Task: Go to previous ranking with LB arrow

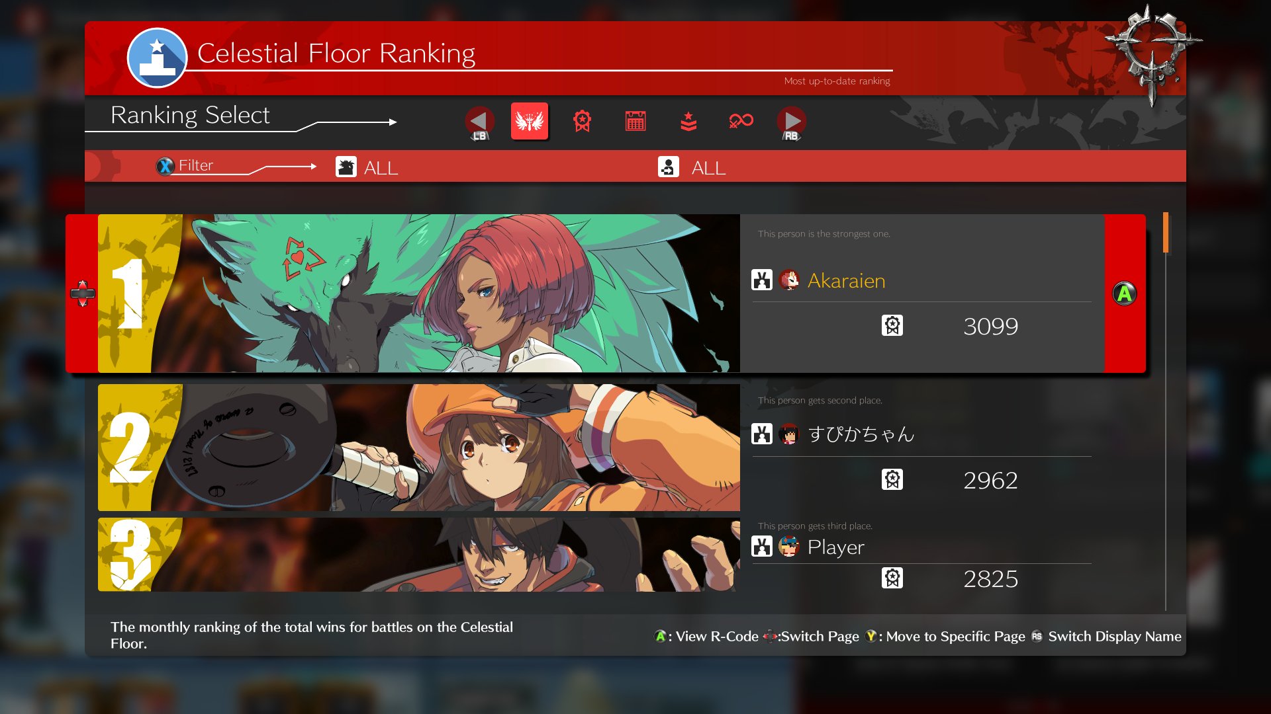Action: tap(479, 123)
